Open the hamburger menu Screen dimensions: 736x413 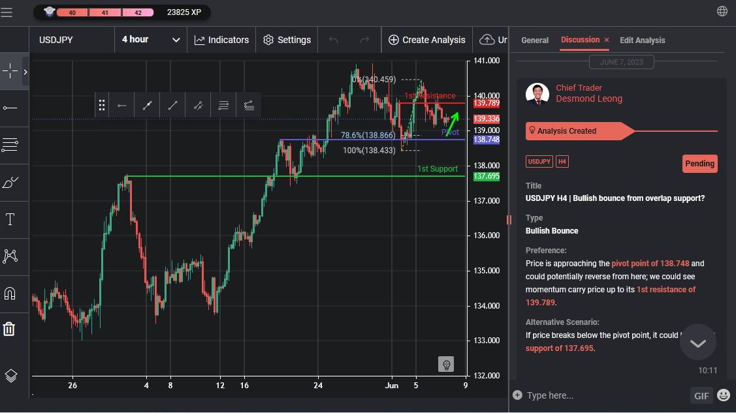tap(7, 12)
